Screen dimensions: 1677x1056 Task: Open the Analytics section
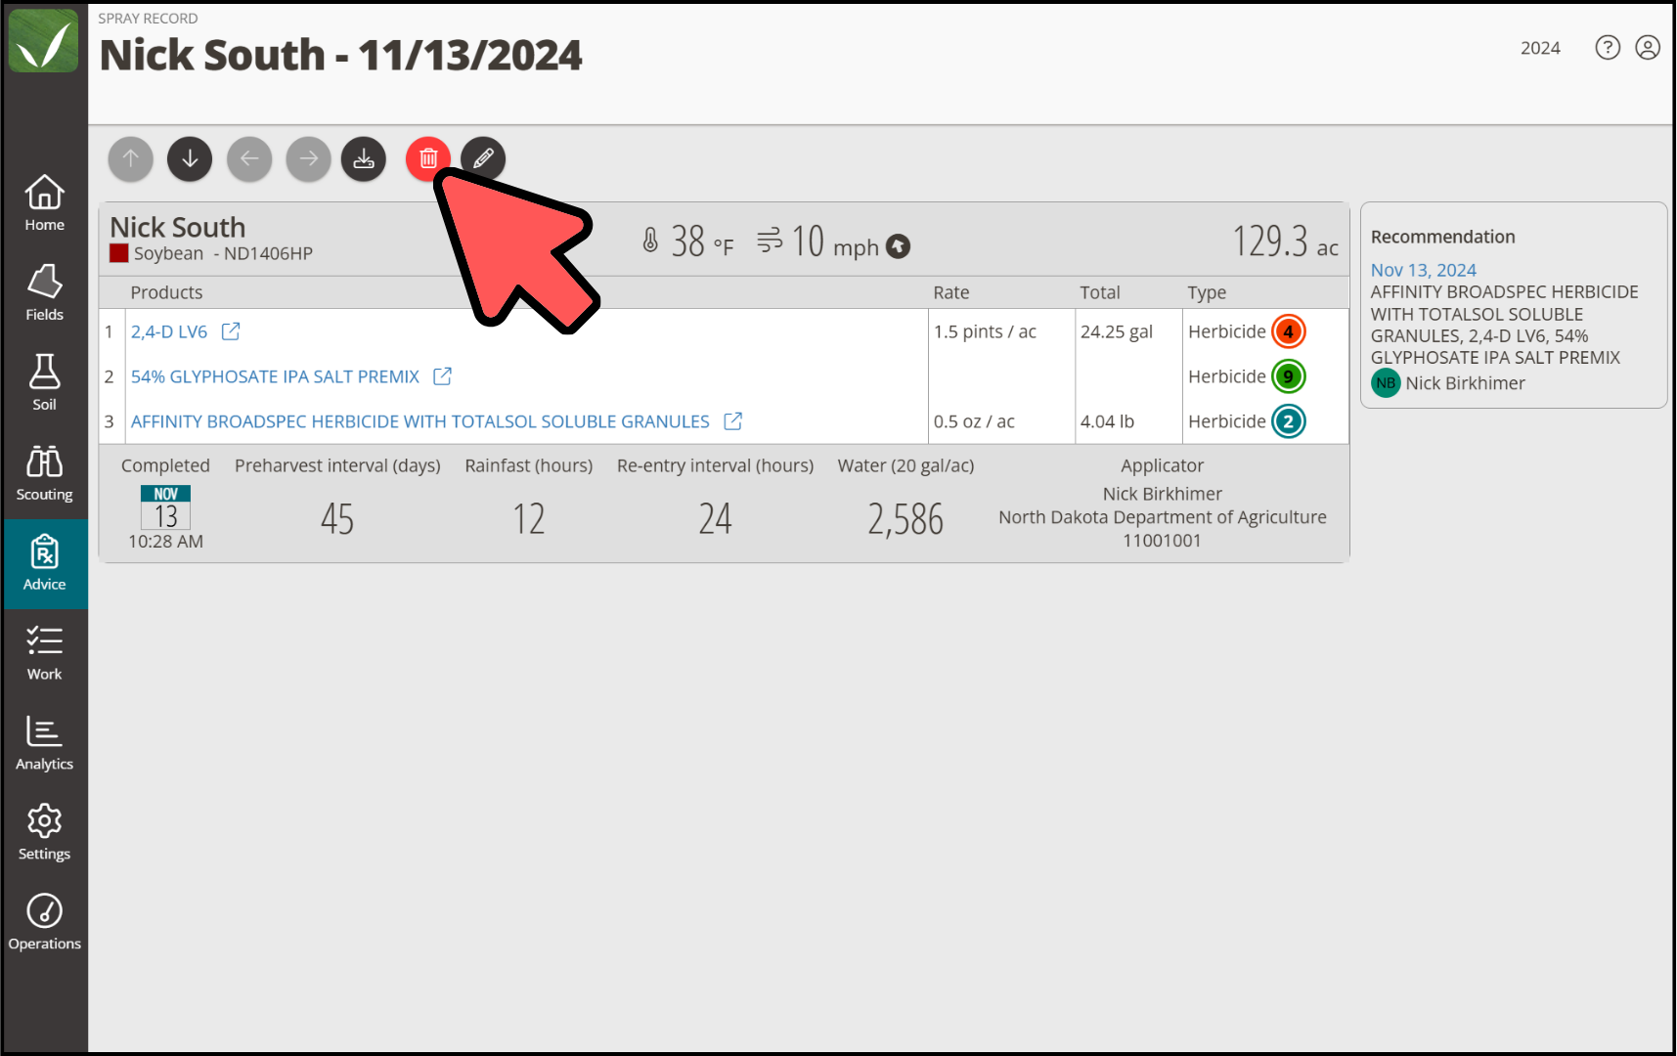click(x=45, y=743)
